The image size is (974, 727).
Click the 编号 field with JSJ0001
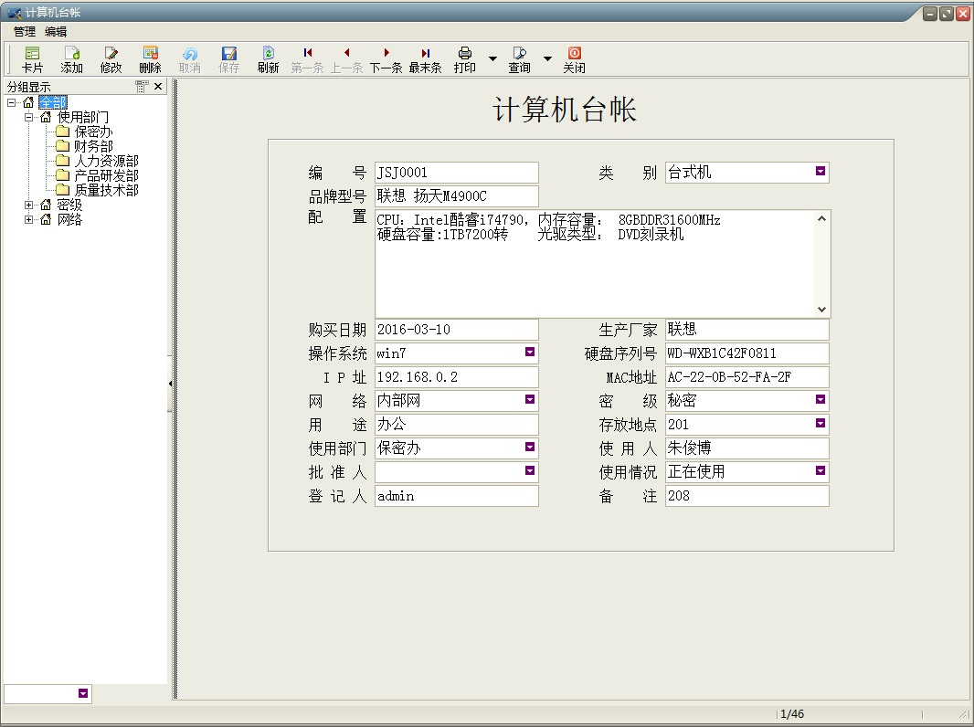457,173
